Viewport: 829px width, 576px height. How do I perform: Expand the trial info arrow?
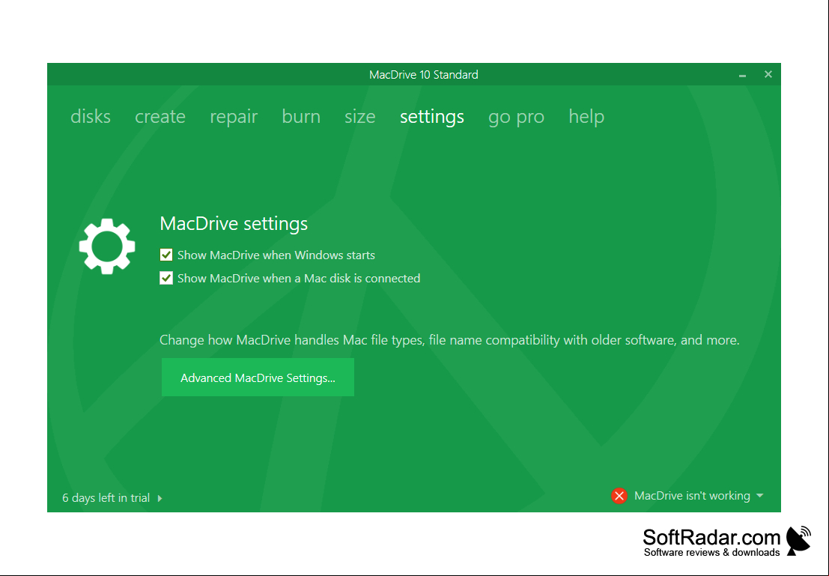pos(160,498)
